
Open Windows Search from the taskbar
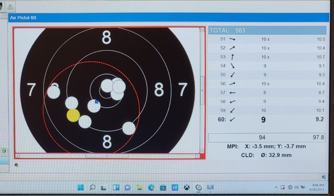coord(92,187)
